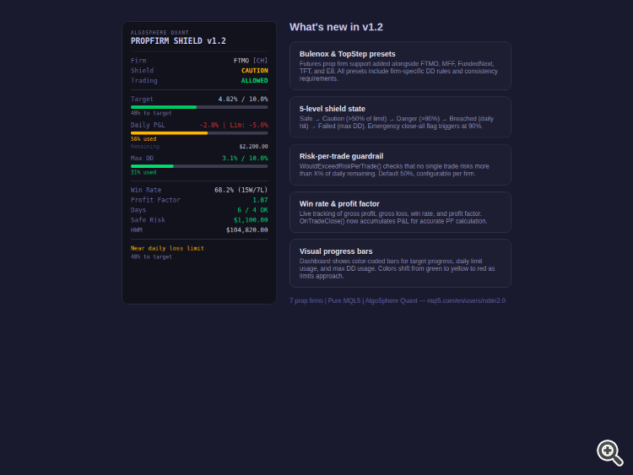633x475 pixels.
Task: Click the CAUTION shield status
Action: pos(254,71)
